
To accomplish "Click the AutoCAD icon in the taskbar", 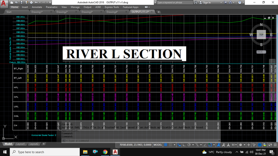I will (115, 152).
